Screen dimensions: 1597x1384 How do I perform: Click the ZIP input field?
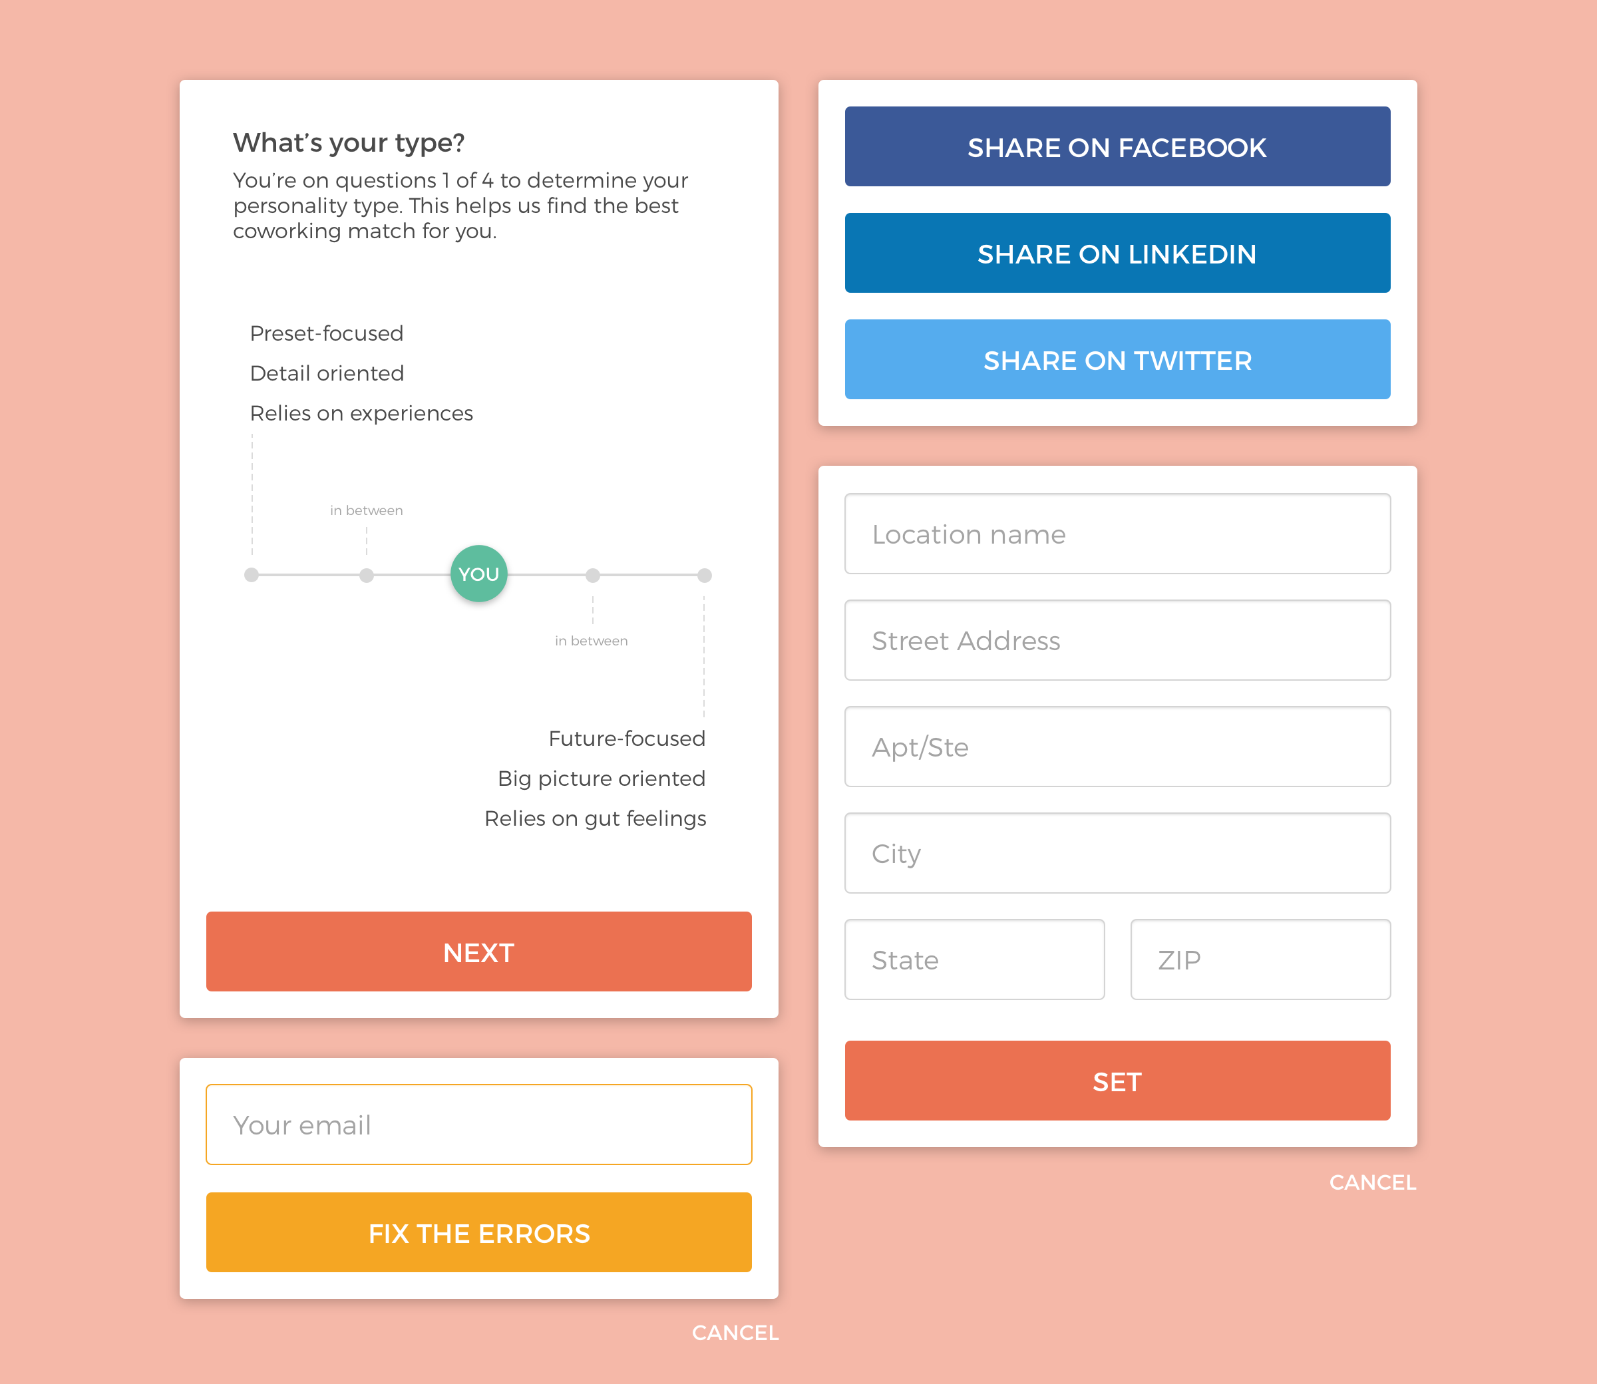1259,960
